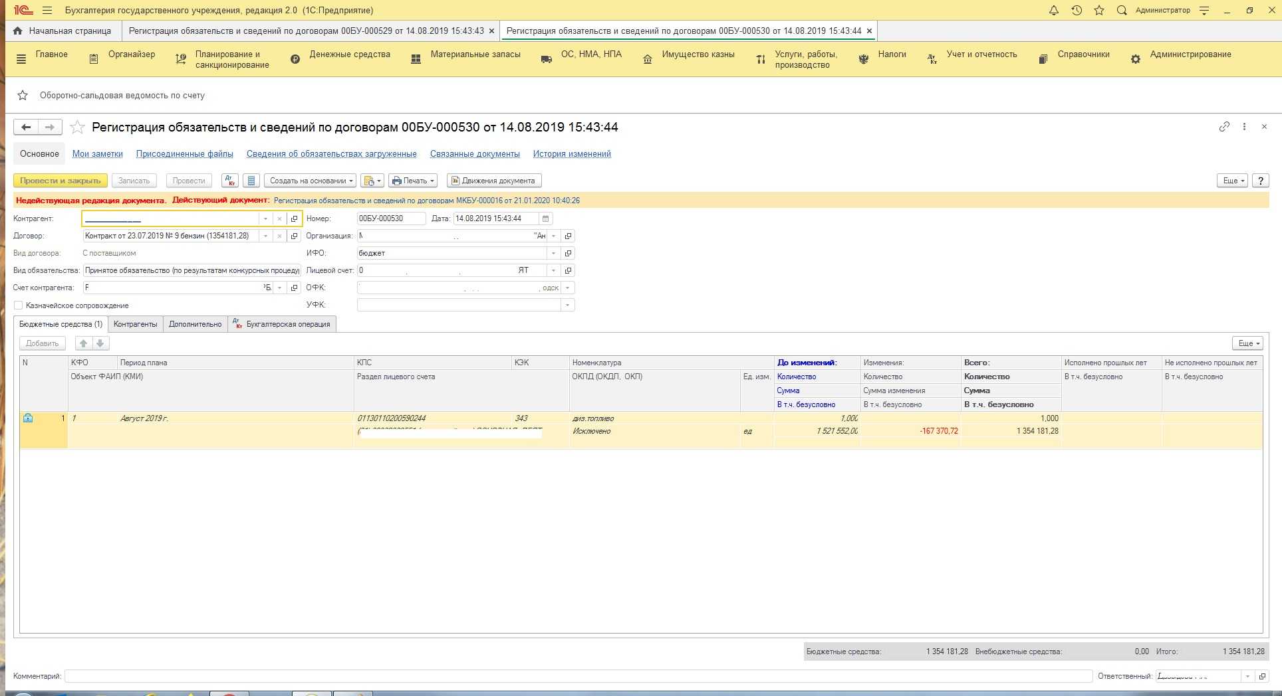Open vertical dots menu of document
The image size is (1282, 696).
(x=1244, y=127)
